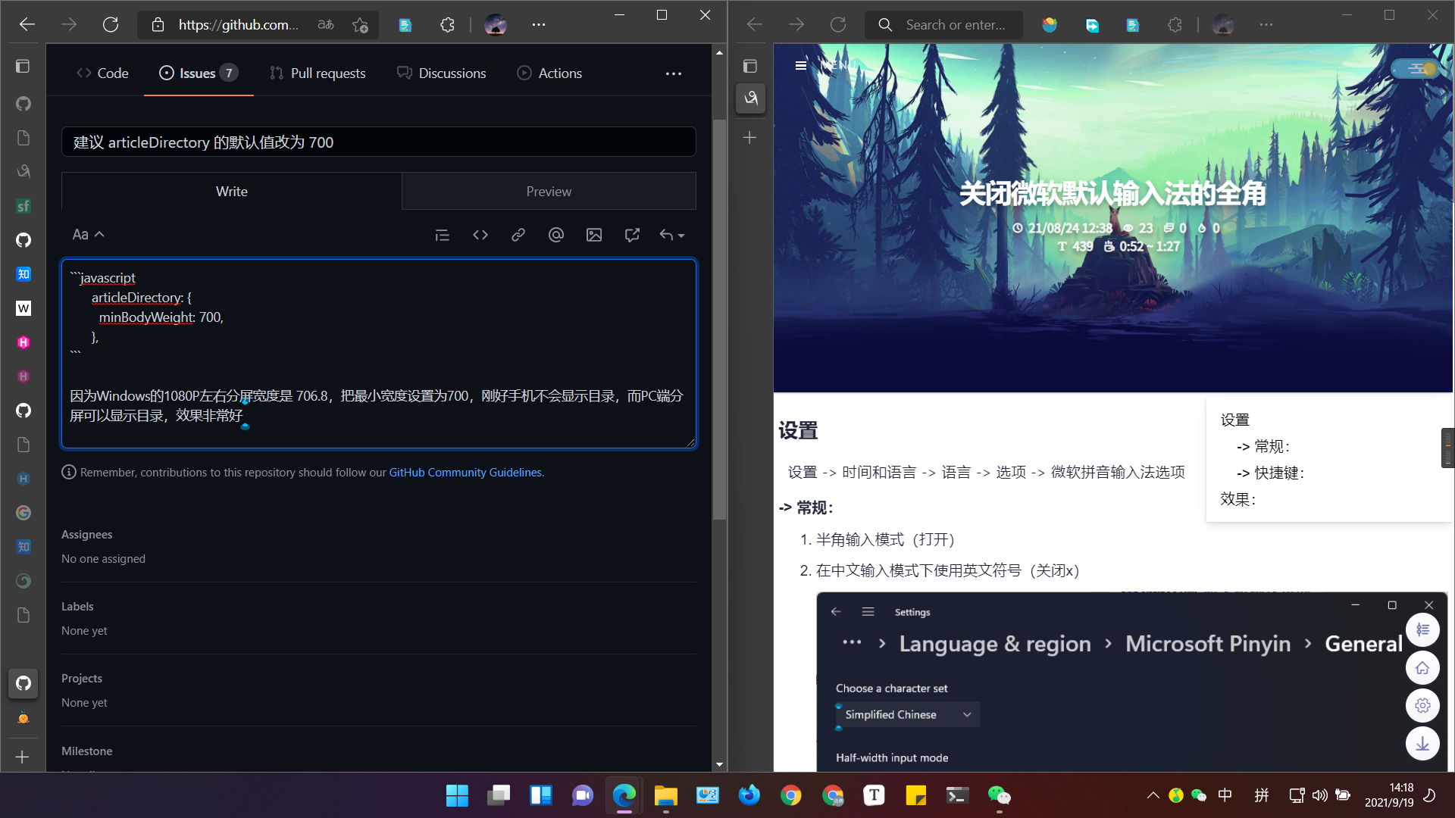Insert a cross-reference with the reference icon
The height and width of the screenshot is (818, 1455).
tap(632, 235)
